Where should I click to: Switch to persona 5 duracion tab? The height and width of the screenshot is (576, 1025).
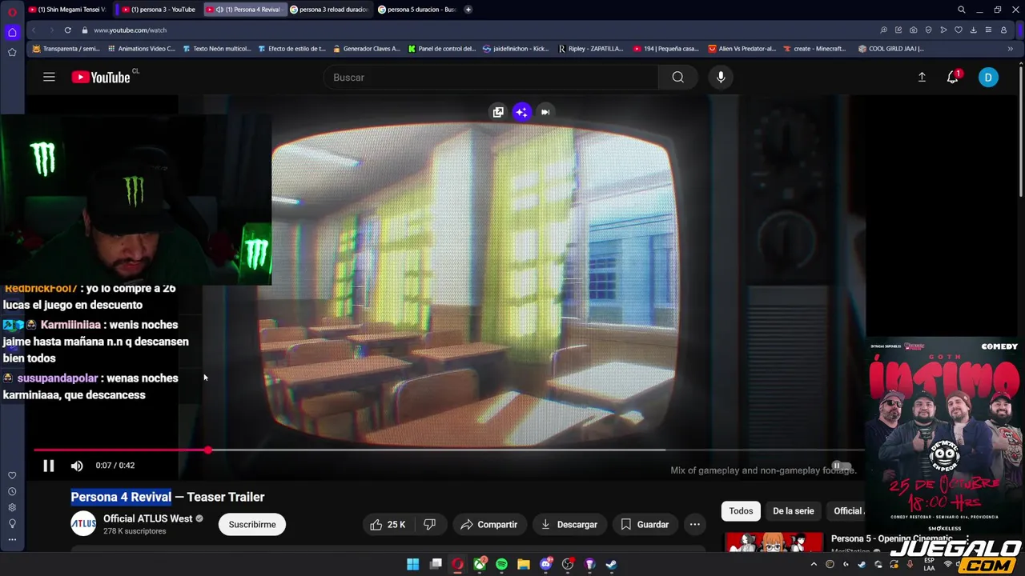point(416,10)
